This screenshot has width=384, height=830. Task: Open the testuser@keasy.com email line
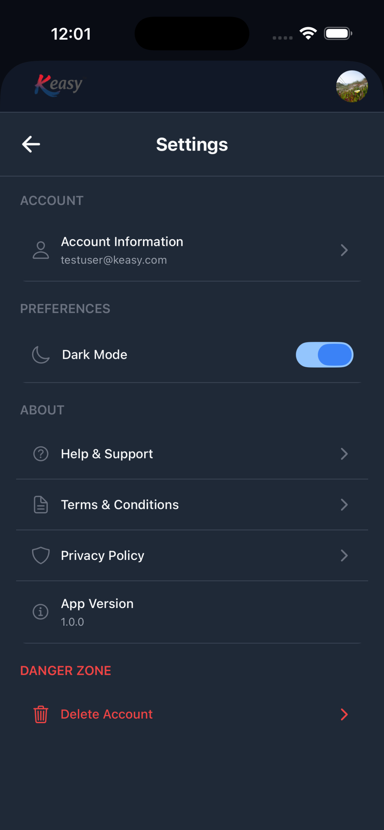[x=114, y=260]
